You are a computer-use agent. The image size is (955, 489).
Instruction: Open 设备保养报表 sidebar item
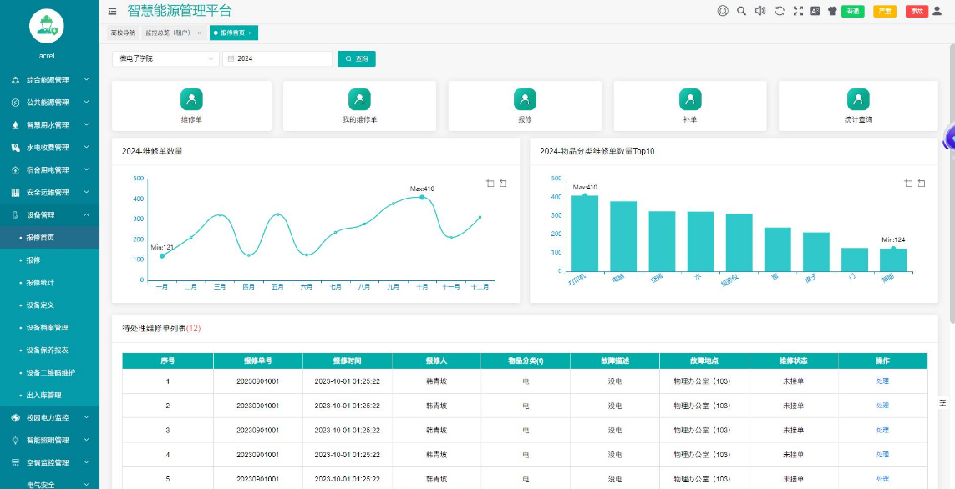tap(49, 350)
